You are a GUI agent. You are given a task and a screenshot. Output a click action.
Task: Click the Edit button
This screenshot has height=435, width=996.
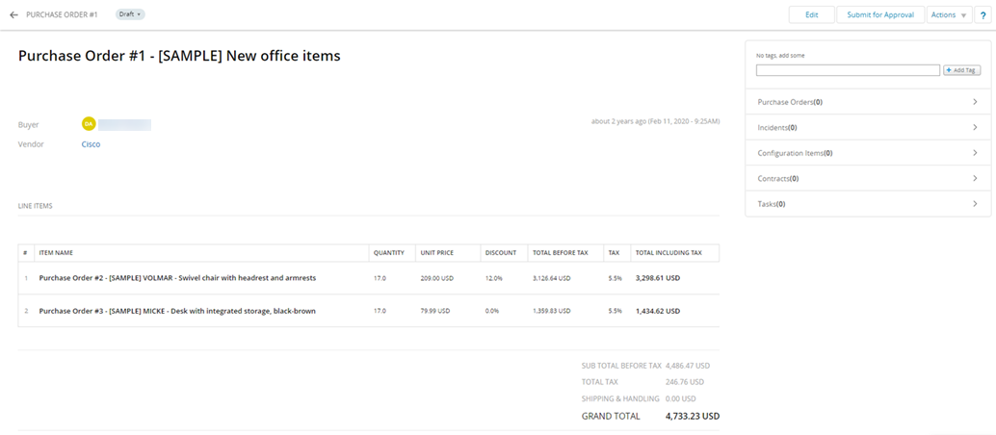pyautogui.click(x=811, y=15)
